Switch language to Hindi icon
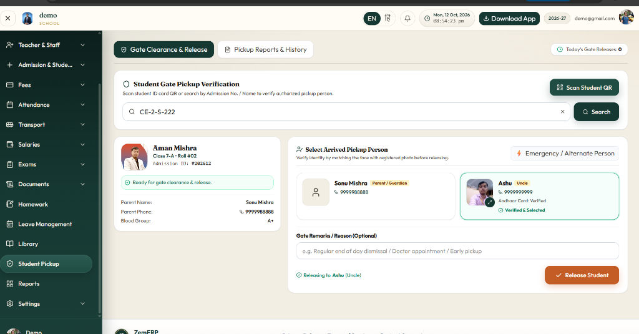Screen dimensions: 639x334 point(388,18)
